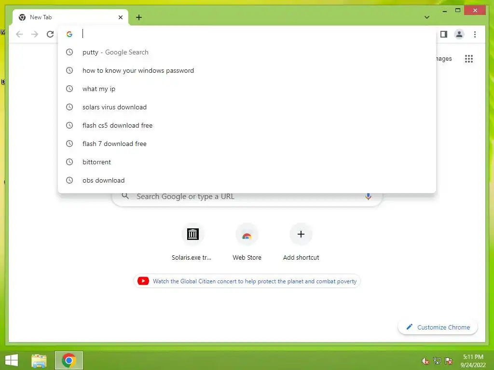Open the side panel icon

click(x=444, y=34)
